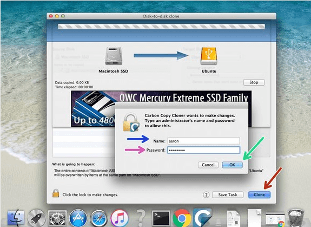Click the lock to make changes

click(x=56, y=193)
